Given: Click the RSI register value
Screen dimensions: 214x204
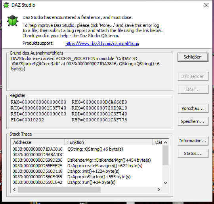Looking at the screenshot, I should (x=38, y=114).
